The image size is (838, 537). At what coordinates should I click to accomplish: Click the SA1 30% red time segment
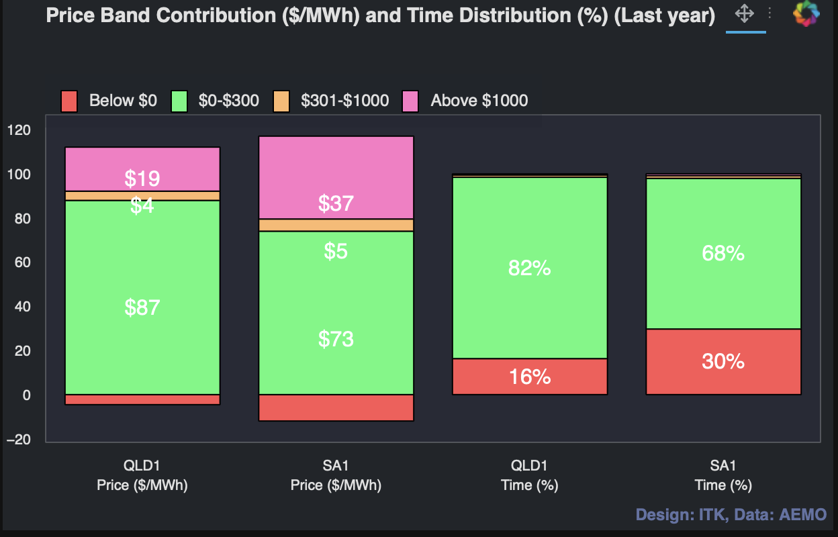pos(723,362)
